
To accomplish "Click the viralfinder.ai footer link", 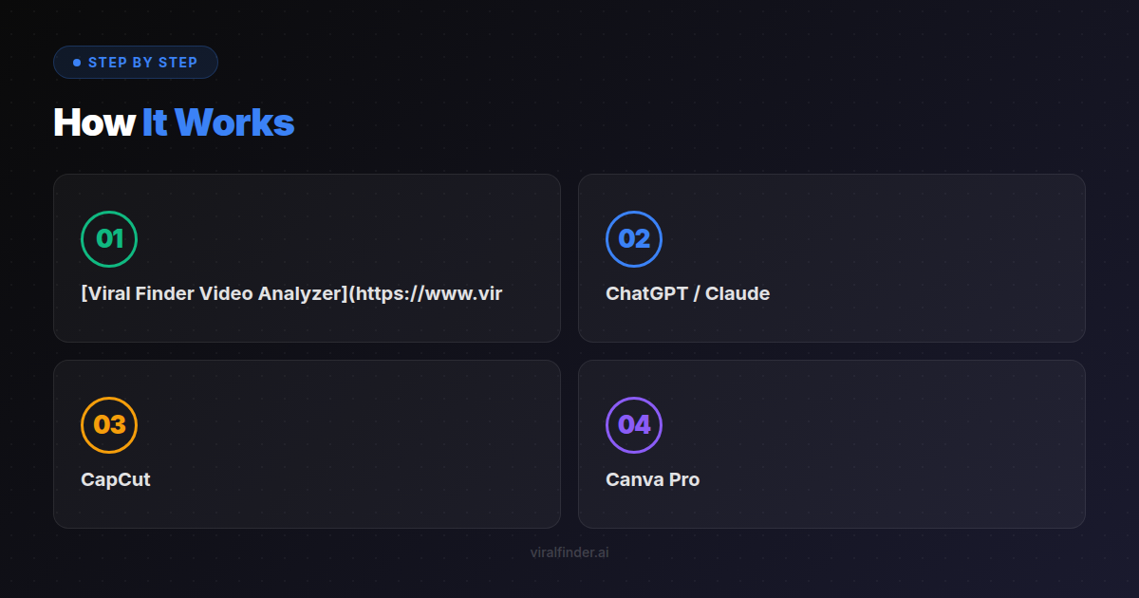I will coord(569,551).
